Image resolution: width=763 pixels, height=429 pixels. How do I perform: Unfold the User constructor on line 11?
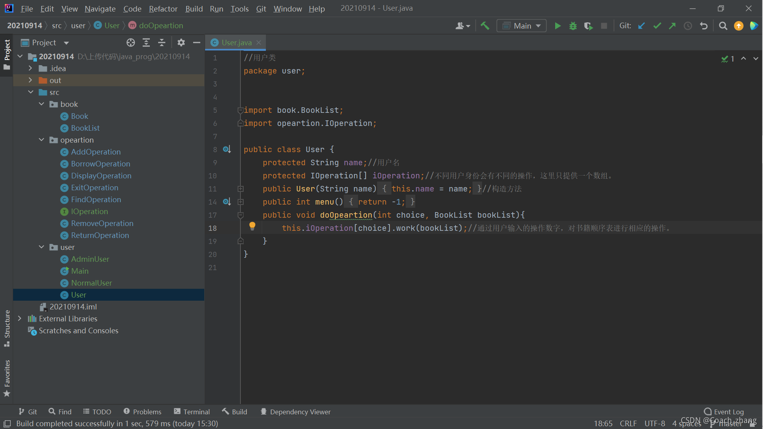[x=240, y=189]
